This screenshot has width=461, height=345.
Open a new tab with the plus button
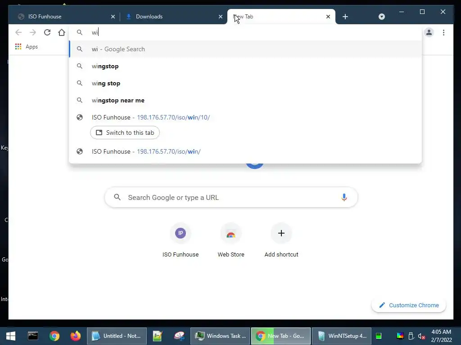pyautogui.click(x=345, y=17)
